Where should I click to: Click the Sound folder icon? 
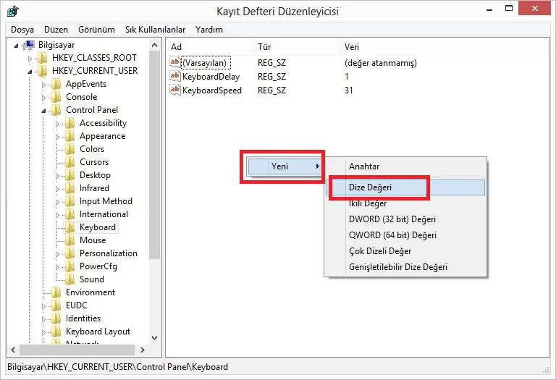70,279
